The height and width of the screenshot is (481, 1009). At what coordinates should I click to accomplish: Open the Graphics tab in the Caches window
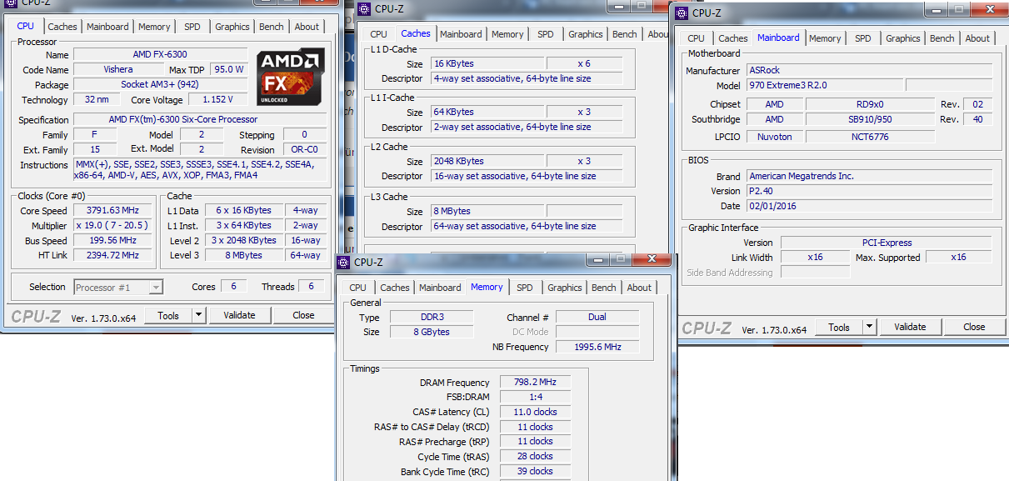tap(586, 34)
